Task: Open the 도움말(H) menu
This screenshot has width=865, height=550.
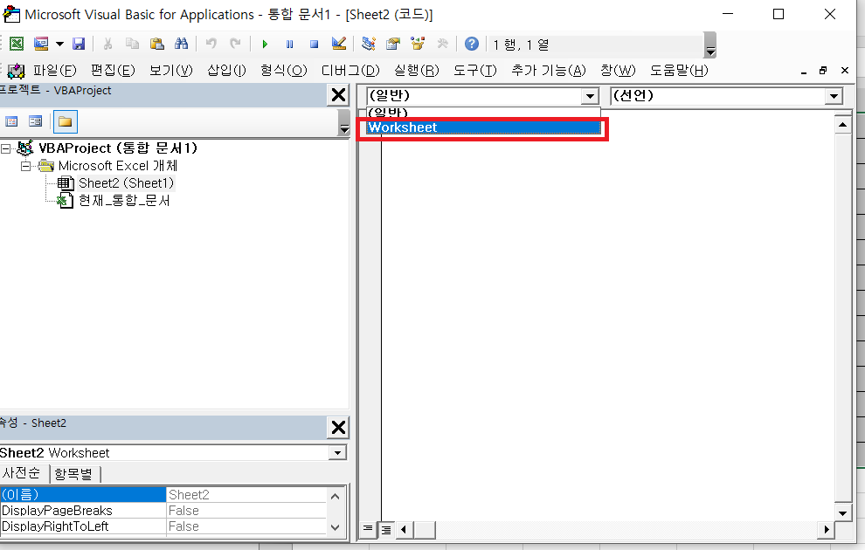Action: (x=679, y=71)
